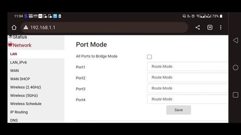Tap the purple S notification icon

pyautogui.click(x=26, y=16)
